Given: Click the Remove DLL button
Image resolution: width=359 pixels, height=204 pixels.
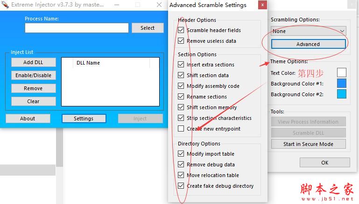Looking at the screenshot, I should [34, 88].
